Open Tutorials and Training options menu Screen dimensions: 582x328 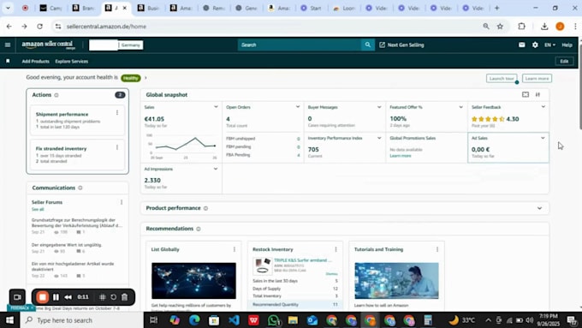(x=436, y=249)
